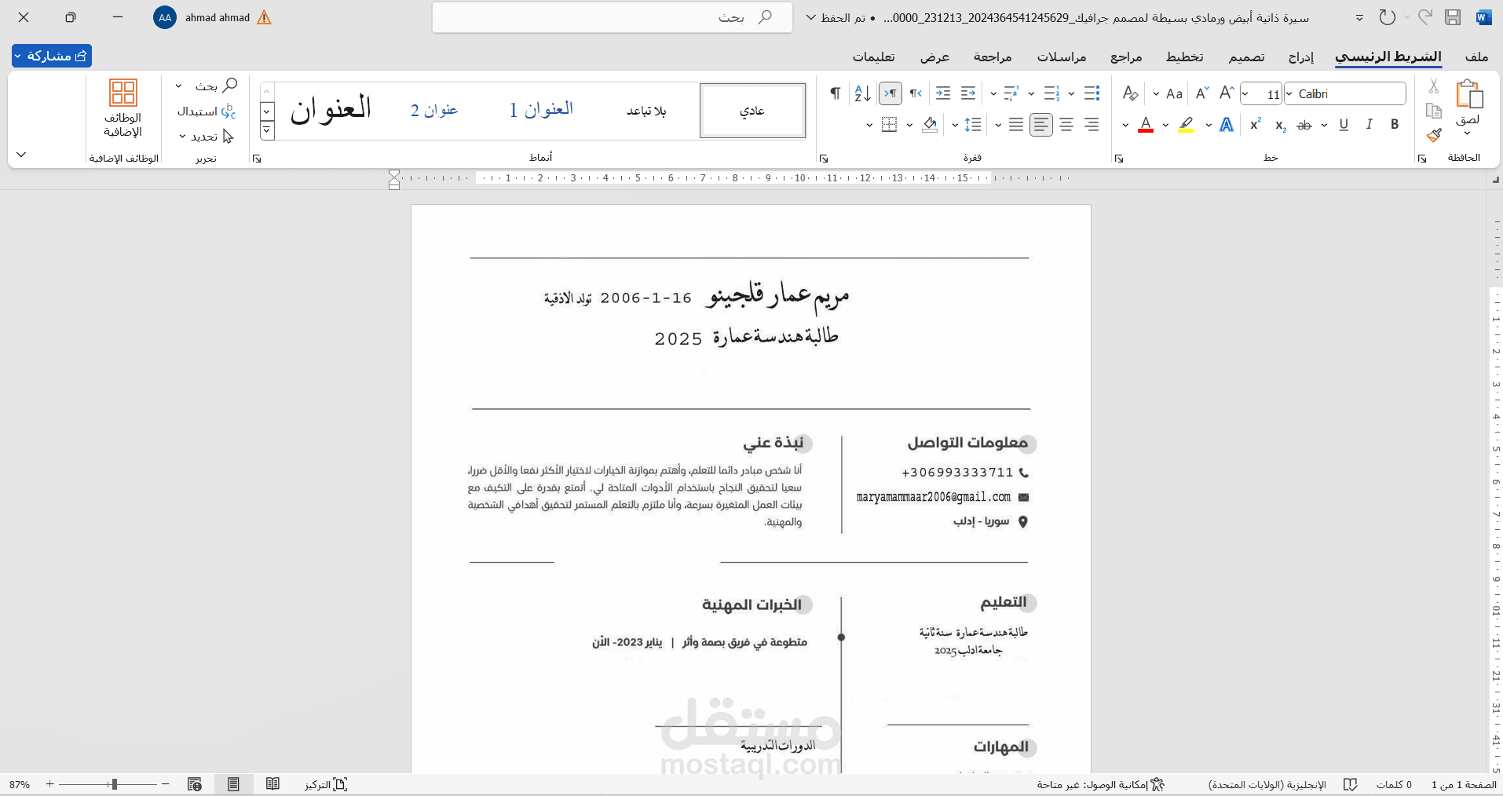
Task: Toggle Italic formatting
Action: click(x=1370, y=124)
